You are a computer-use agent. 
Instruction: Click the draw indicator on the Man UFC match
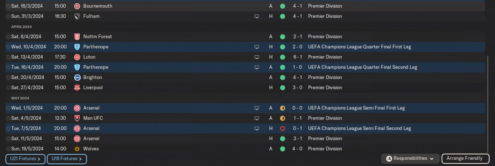(x=282, y=118)
